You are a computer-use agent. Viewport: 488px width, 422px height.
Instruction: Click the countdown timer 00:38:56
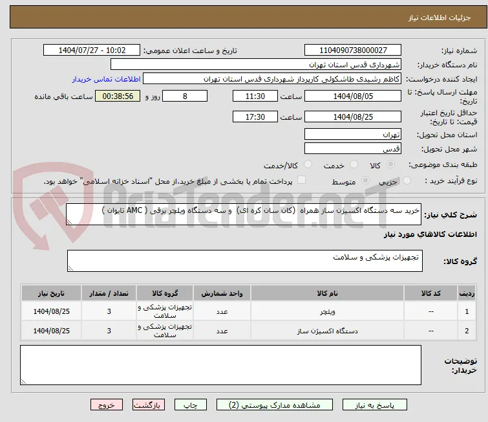(x=118, y=96)
